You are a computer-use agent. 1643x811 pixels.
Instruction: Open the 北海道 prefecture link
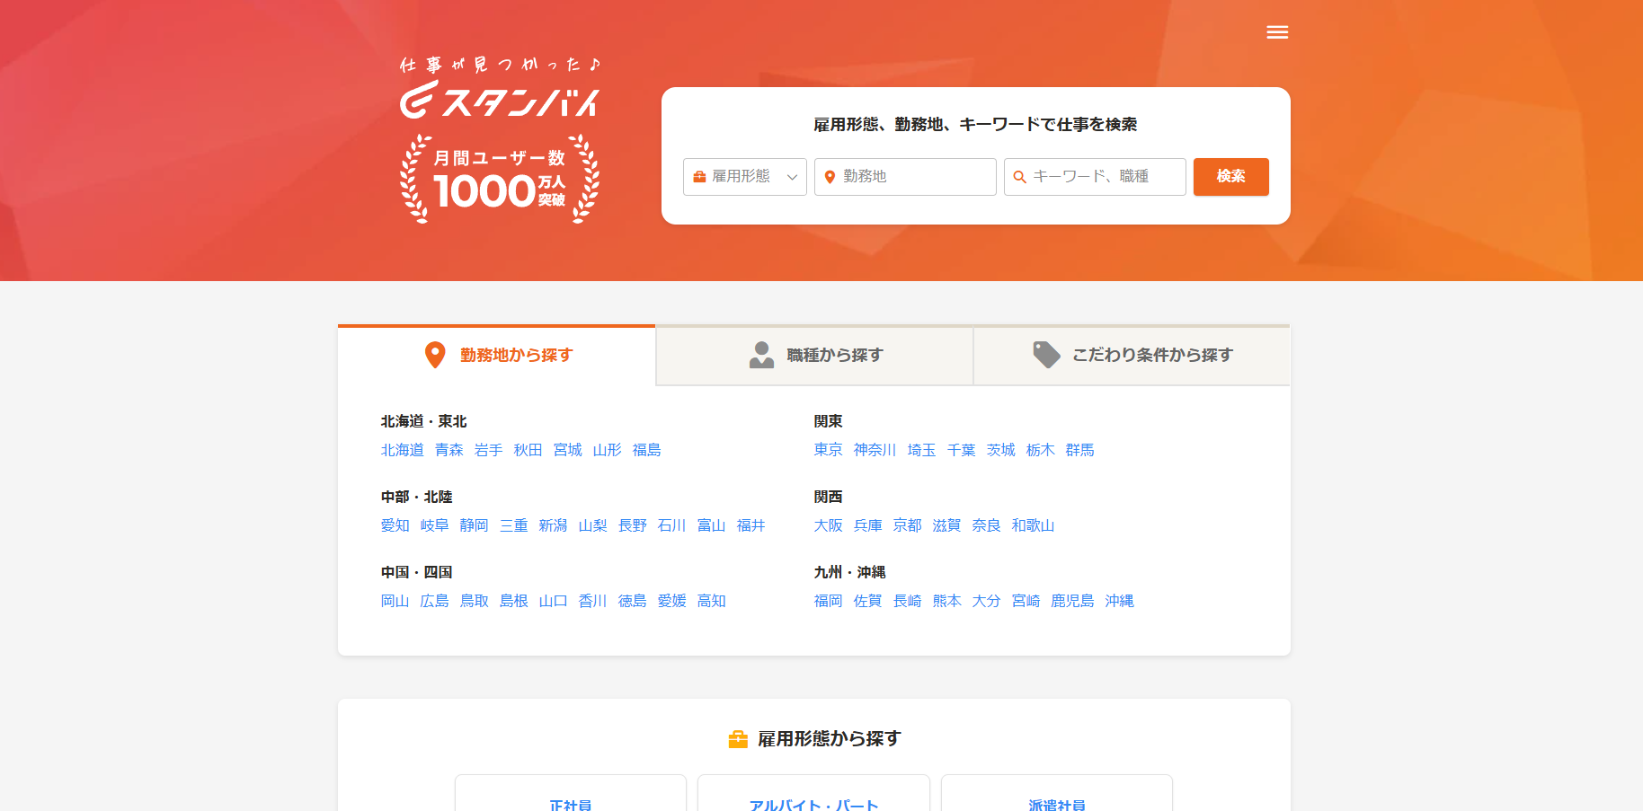402,450
